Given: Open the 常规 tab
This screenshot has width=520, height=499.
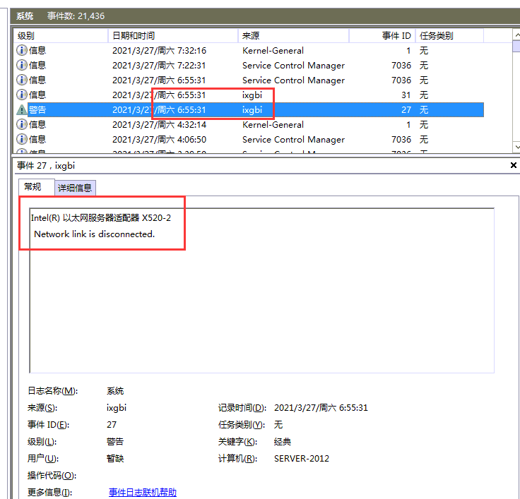Looking at the screenshot, I should (x=33, y=187).
